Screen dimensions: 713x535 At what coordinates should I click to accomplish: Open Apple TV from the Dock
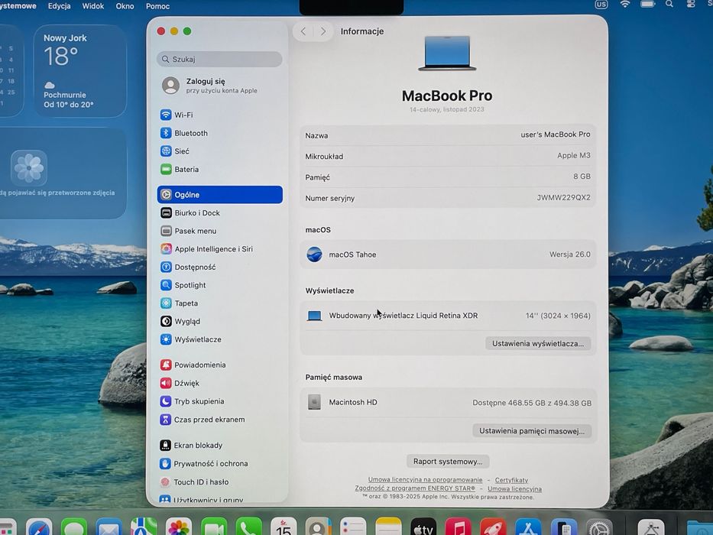click(x=423, y=527)
